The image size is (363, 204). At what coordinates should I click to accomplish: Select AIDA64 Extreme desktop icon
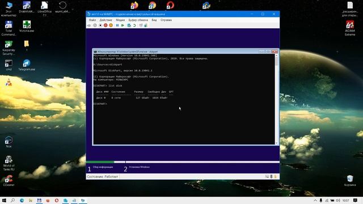(x=350, y=28)
